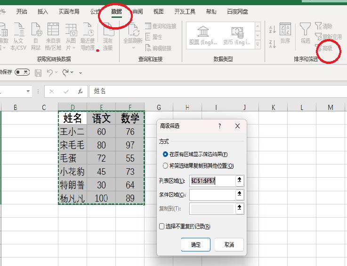
Task: Click cell with 语文 header
Action: pyautogui.click(x=101, y=118)
